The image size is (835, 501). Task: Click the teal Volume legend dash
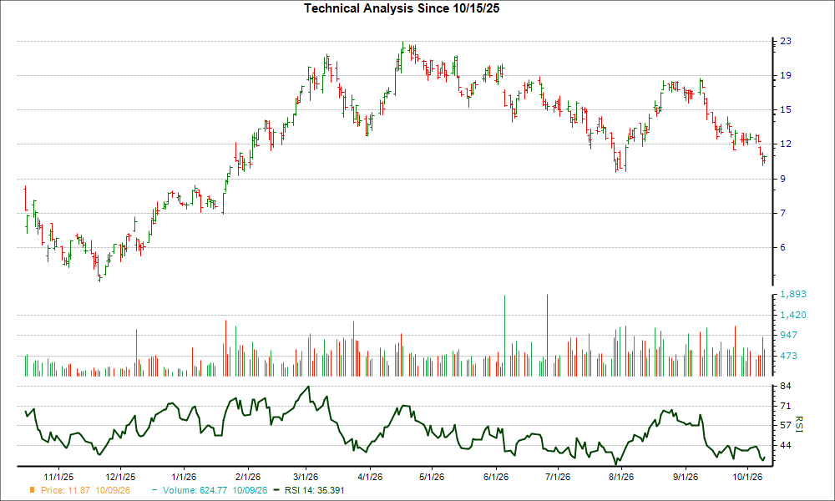point(154,490)
